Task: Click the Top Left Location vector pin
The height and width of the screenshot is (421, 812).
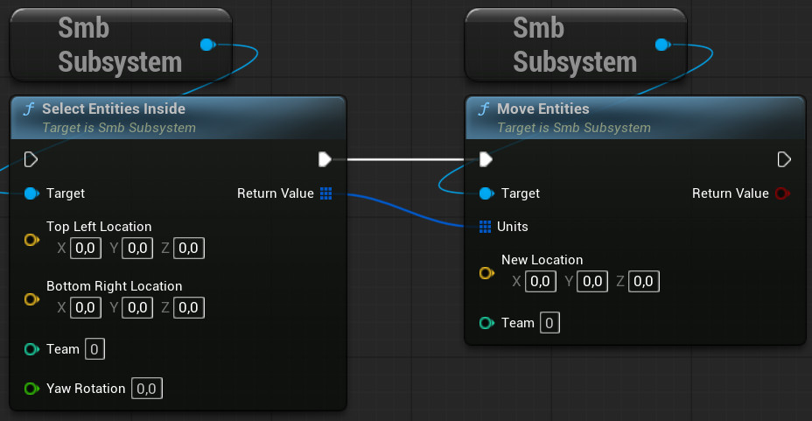Action: coord(31,240)
